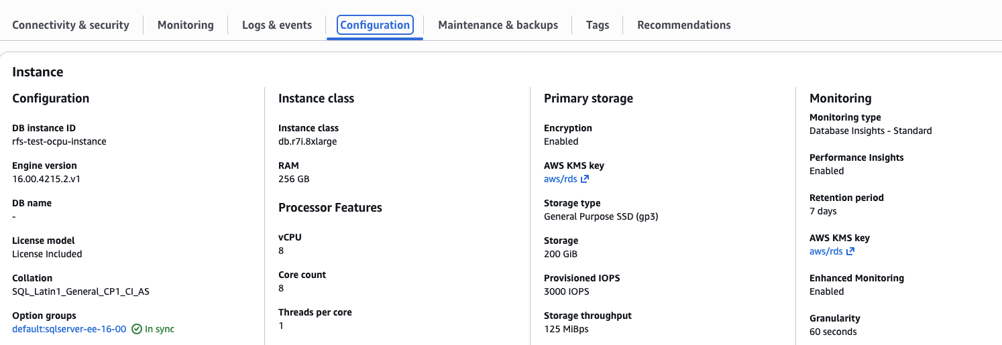Click the Database Insights - Standard monitoring type
The width and height of the screenshot is (1002, 345).
[x=871, y=131]
